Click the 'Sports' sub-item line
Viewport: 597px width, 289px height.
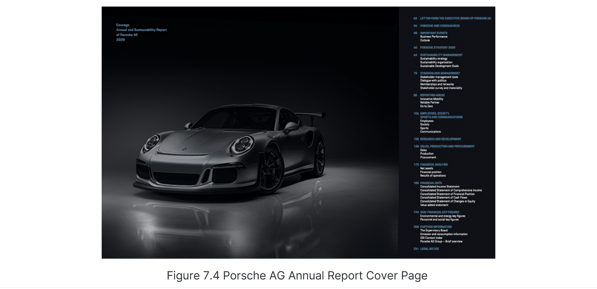tap(424, 128)
